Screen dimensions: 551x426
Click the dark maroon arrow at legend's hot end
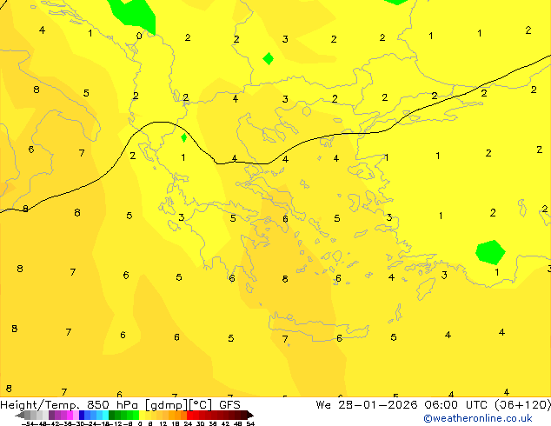(250, 415)
